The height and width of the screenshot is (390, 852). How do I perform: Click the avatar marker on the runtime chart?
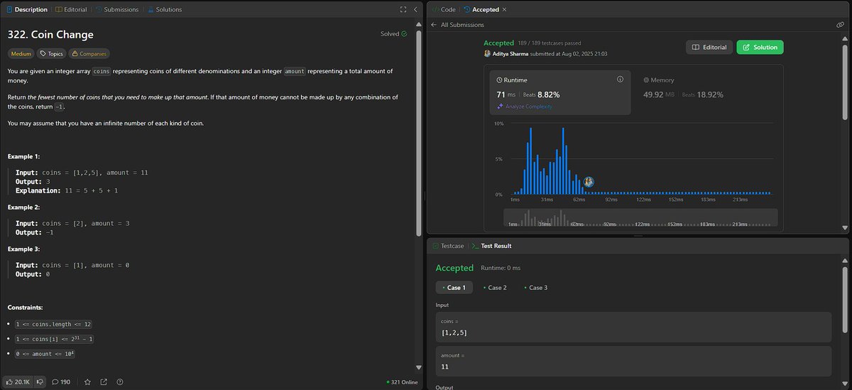588,183
